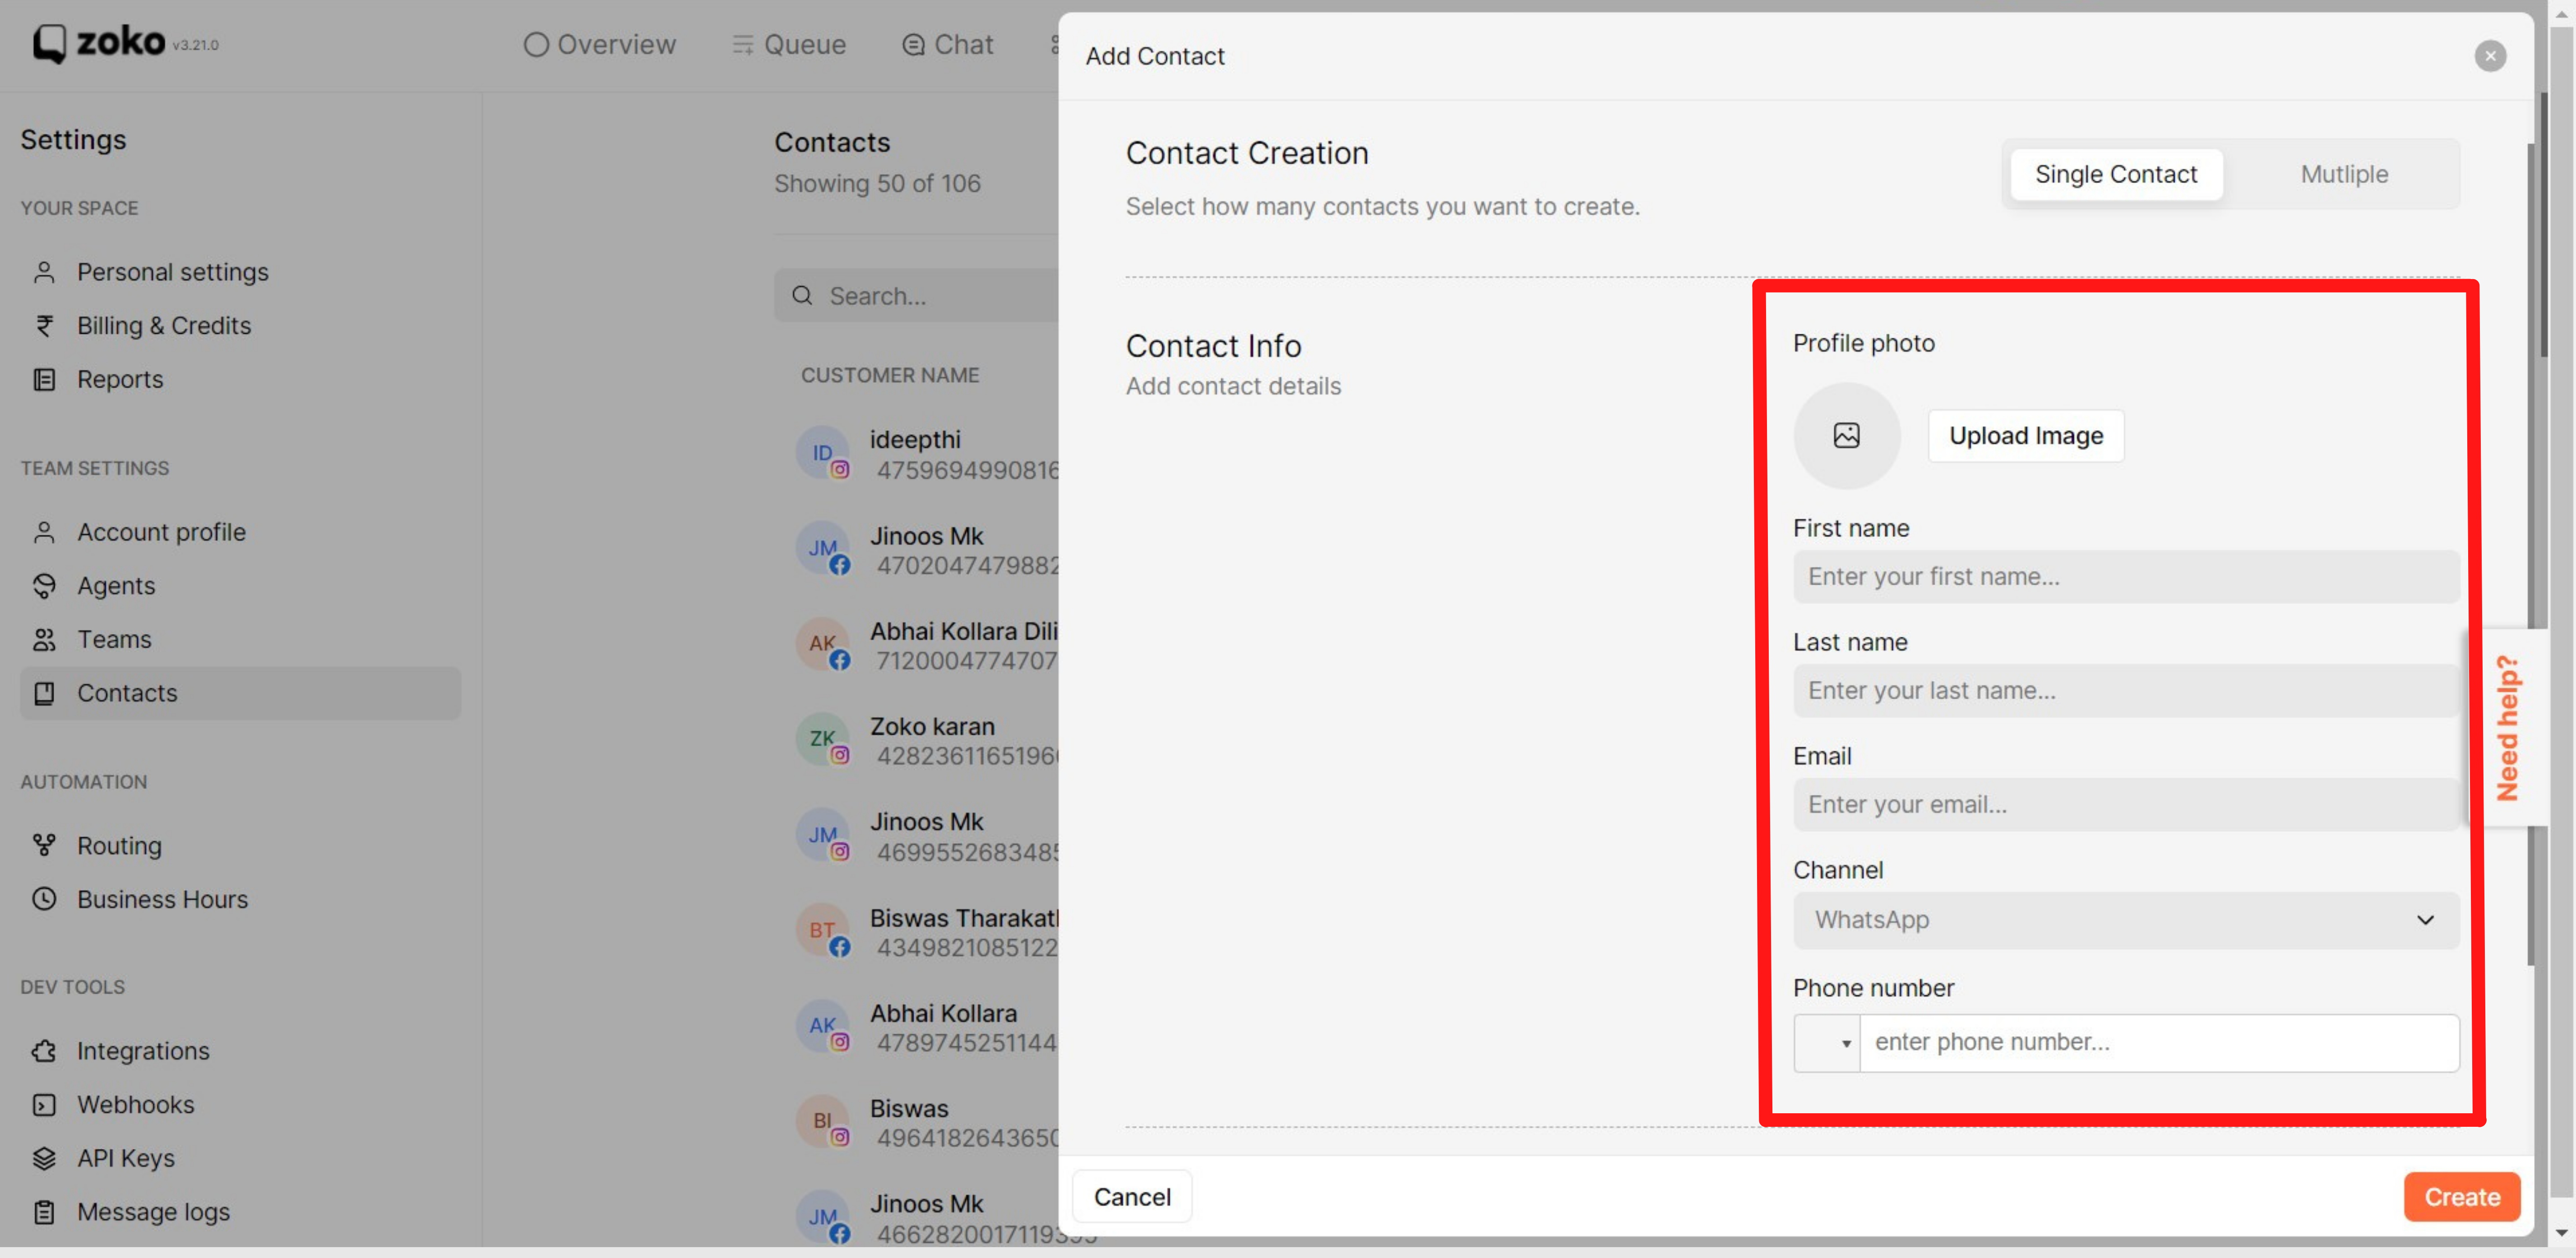Switch to Mutliple contacts option
The height and width of the screenshot is (1258, 2576).
coord(2344,174)
